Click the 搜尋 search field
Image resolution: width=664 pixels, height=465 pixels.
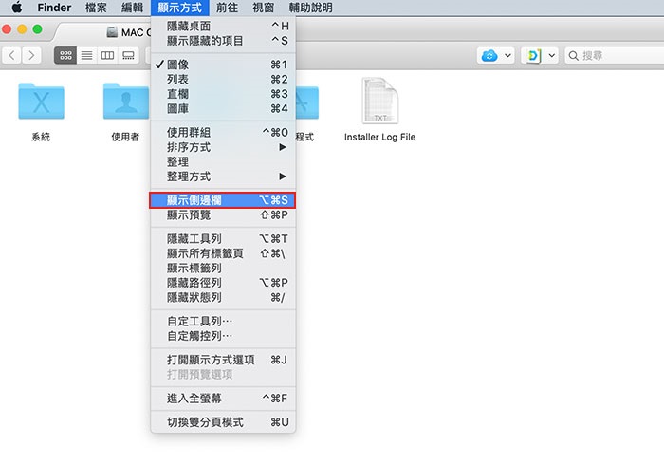pos(617,56)
